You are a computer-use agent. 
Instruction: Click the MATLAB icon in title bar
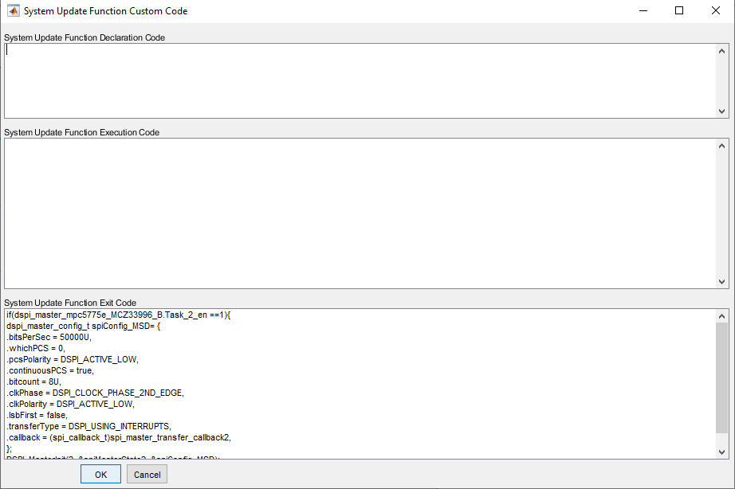coord(13,11)
